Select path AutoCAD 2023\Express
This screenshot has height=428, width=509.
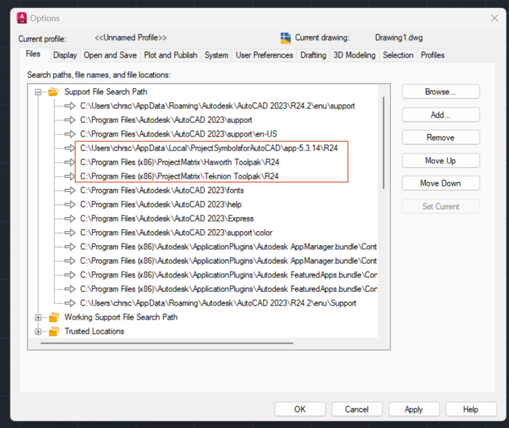167,218
